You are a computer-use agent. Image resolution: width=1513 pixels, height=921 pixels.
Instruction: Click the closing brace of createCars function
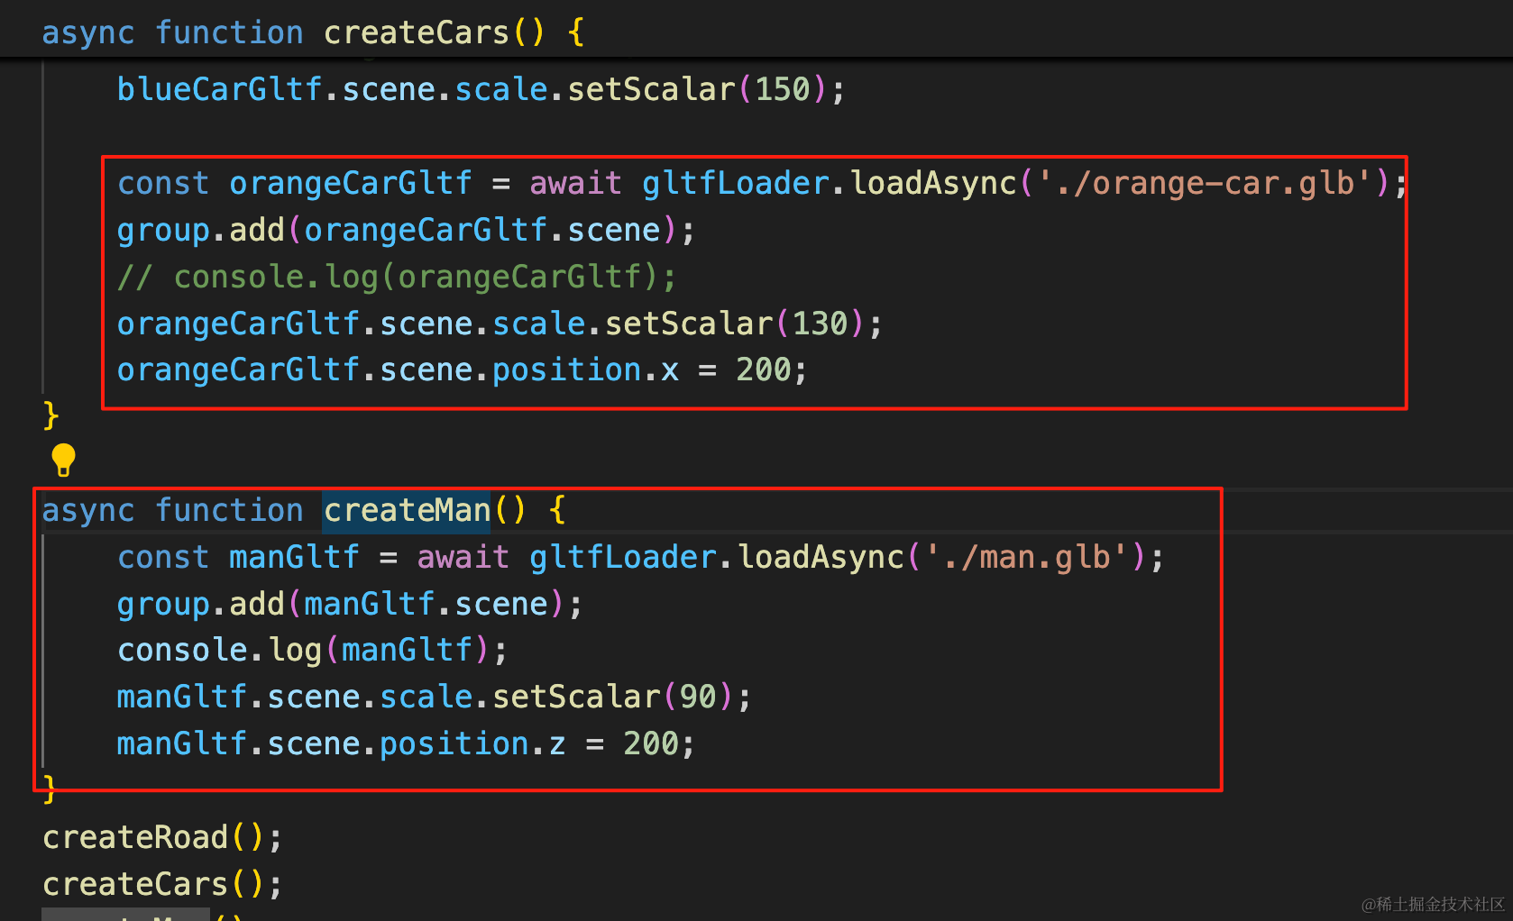click(50, 415)
